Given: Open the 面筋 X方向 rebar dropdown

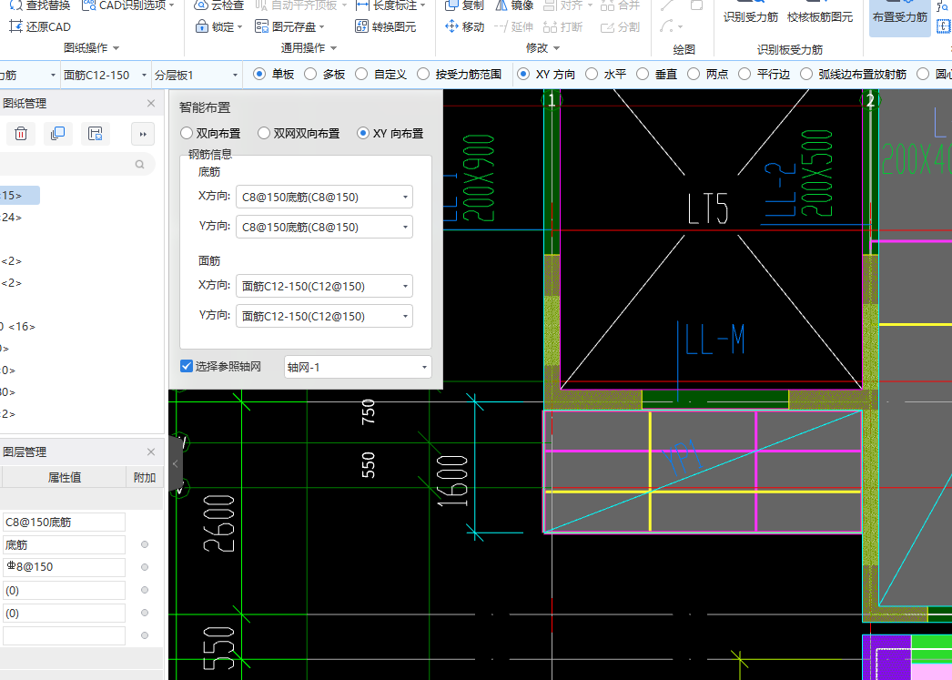Looking at the screenshot, I should (324, 286).
